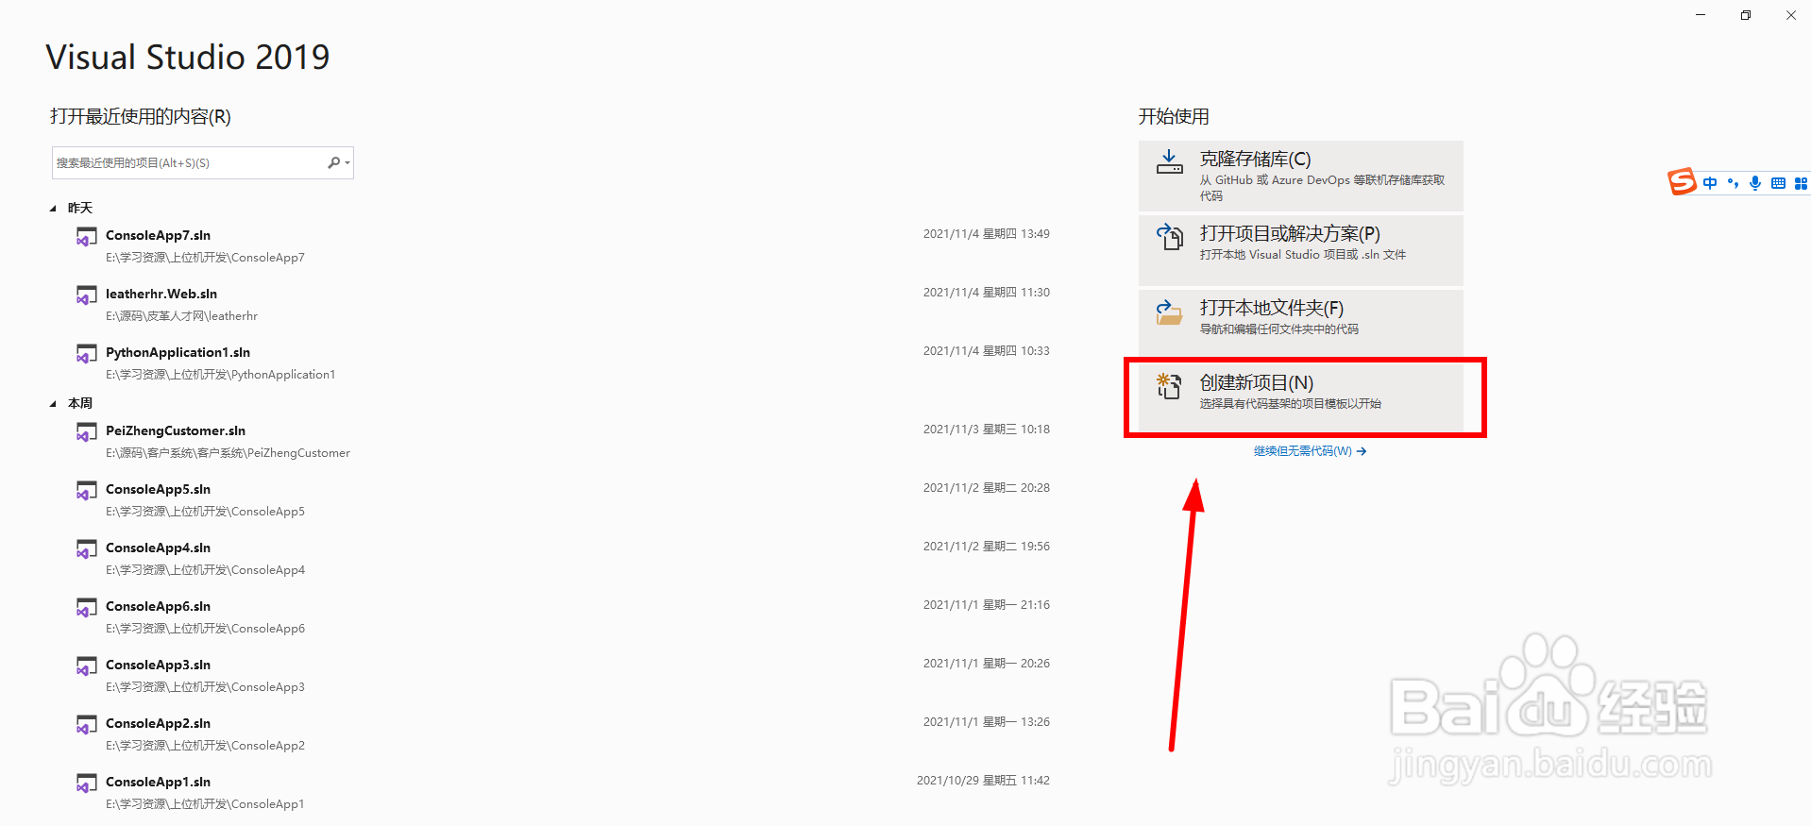The image size is (1811, 826).
Task: Open ConsoleApp3.sln from recent list
Action: point(563,675)
